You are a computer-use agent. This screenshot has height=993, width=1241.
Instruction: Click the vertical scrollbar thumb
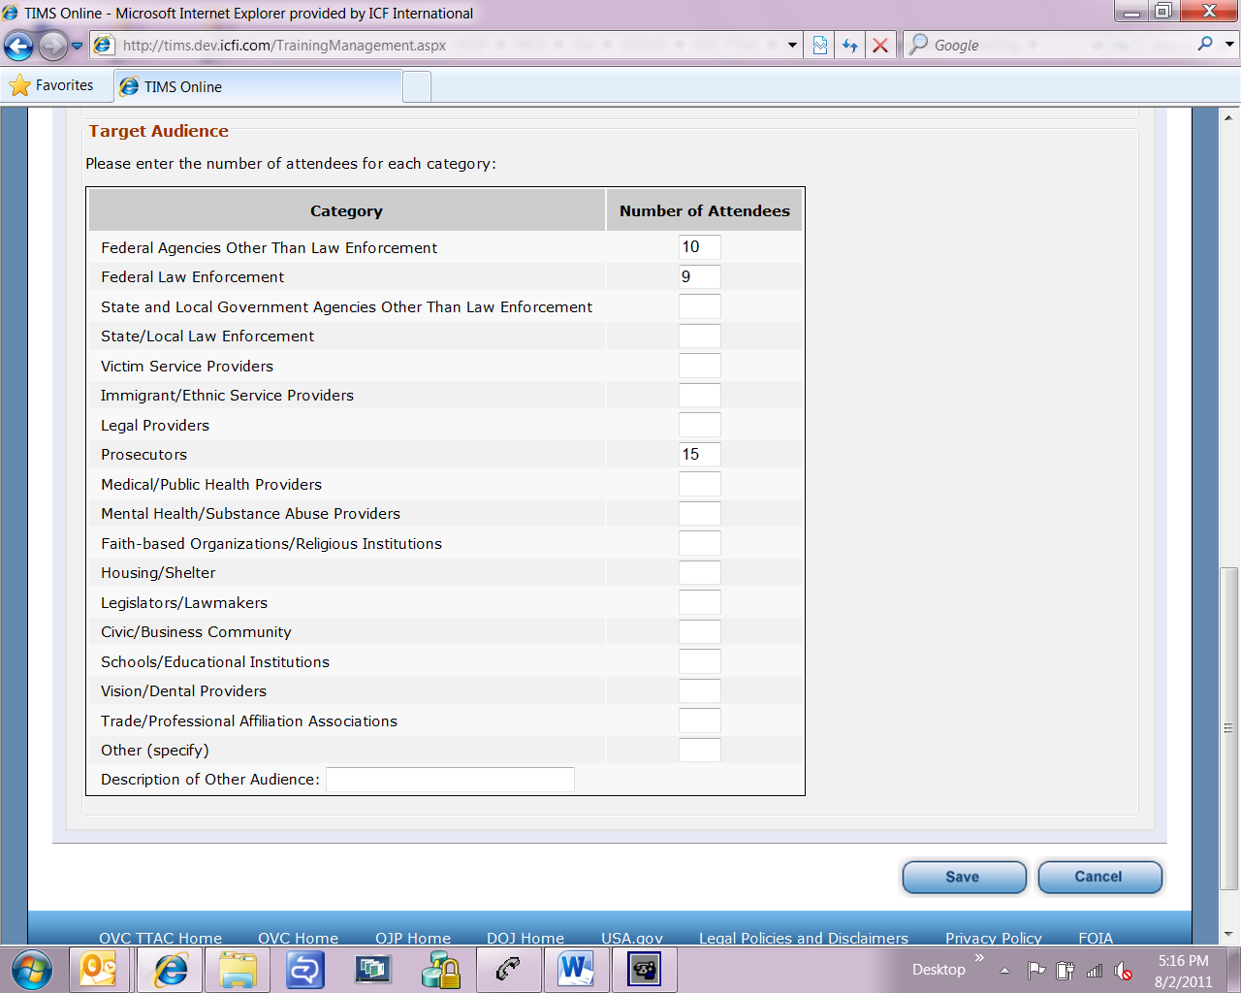click(1229, 728)
